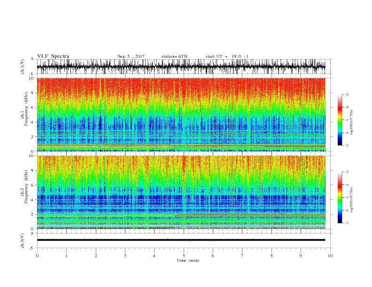Click time-axis tick label '4'
Viewport: 372px width, 287px height.
coord(154,256)
